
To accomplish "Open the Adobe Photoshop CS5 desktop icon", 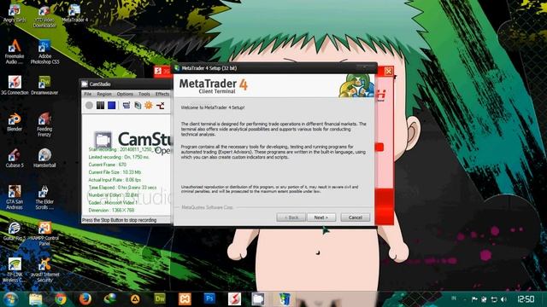I will click(x=44, y=51).
